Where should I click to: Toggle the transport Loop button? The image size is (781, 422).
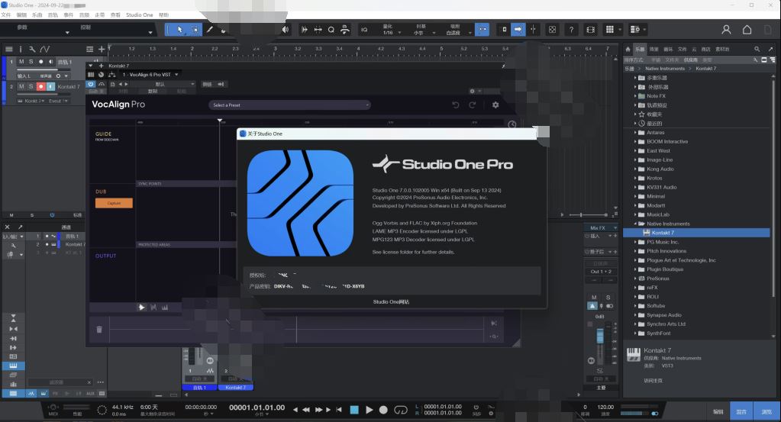pos(401,410)
